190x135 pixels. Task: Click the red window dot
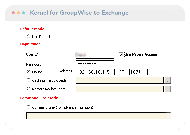13,13
